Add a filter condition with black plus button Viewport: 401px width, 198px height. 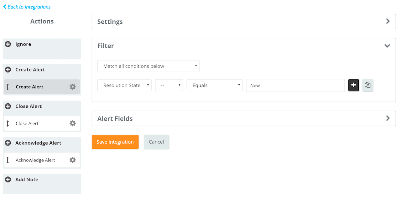click(354, 85)
